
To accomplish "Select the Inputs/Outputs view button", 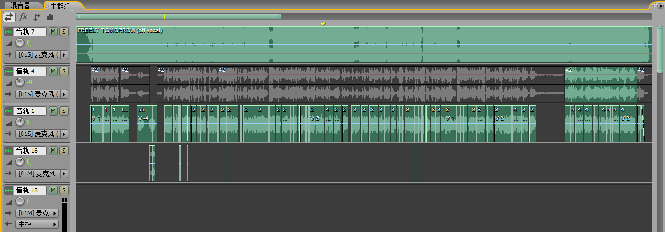I will [9, 17].
